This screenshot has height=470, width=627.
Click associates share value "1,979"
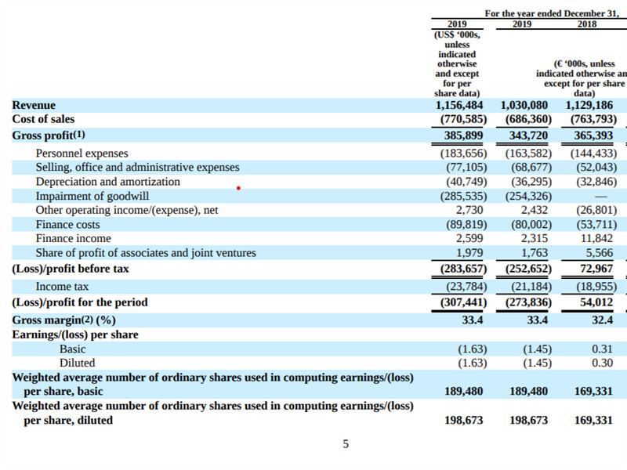coord(469,252)
